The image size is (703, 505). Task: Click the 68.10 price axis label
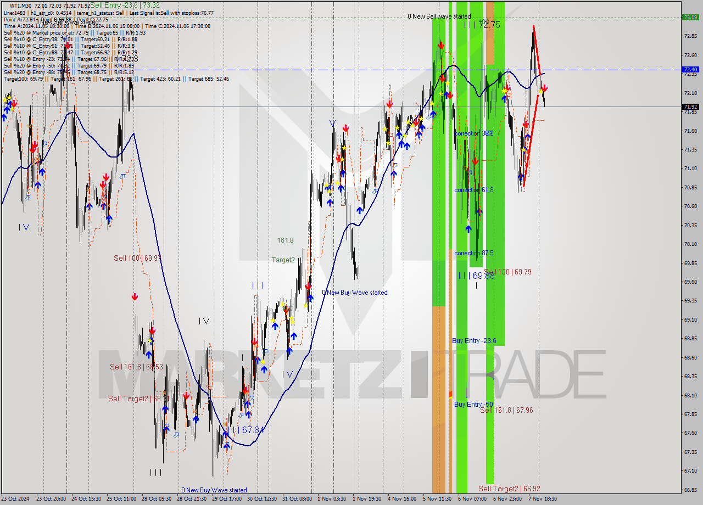click(690, 395)
